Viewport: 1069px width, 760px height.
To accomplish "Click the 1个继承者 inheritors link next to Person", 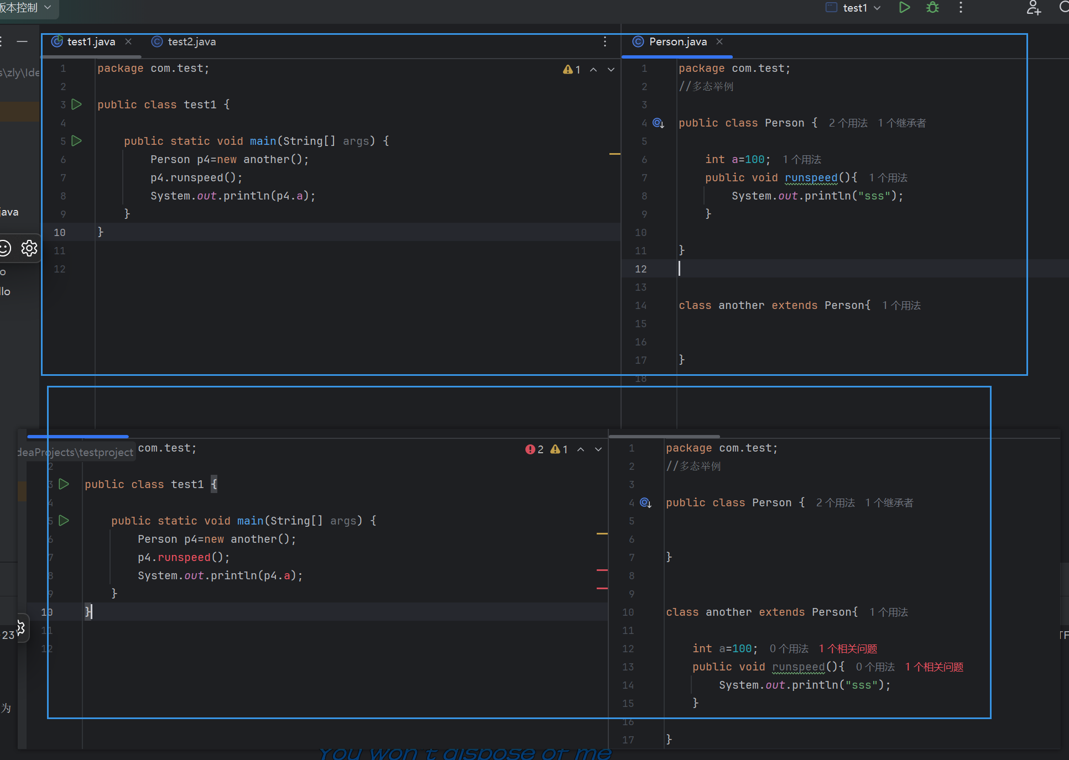I will (902, 123).
